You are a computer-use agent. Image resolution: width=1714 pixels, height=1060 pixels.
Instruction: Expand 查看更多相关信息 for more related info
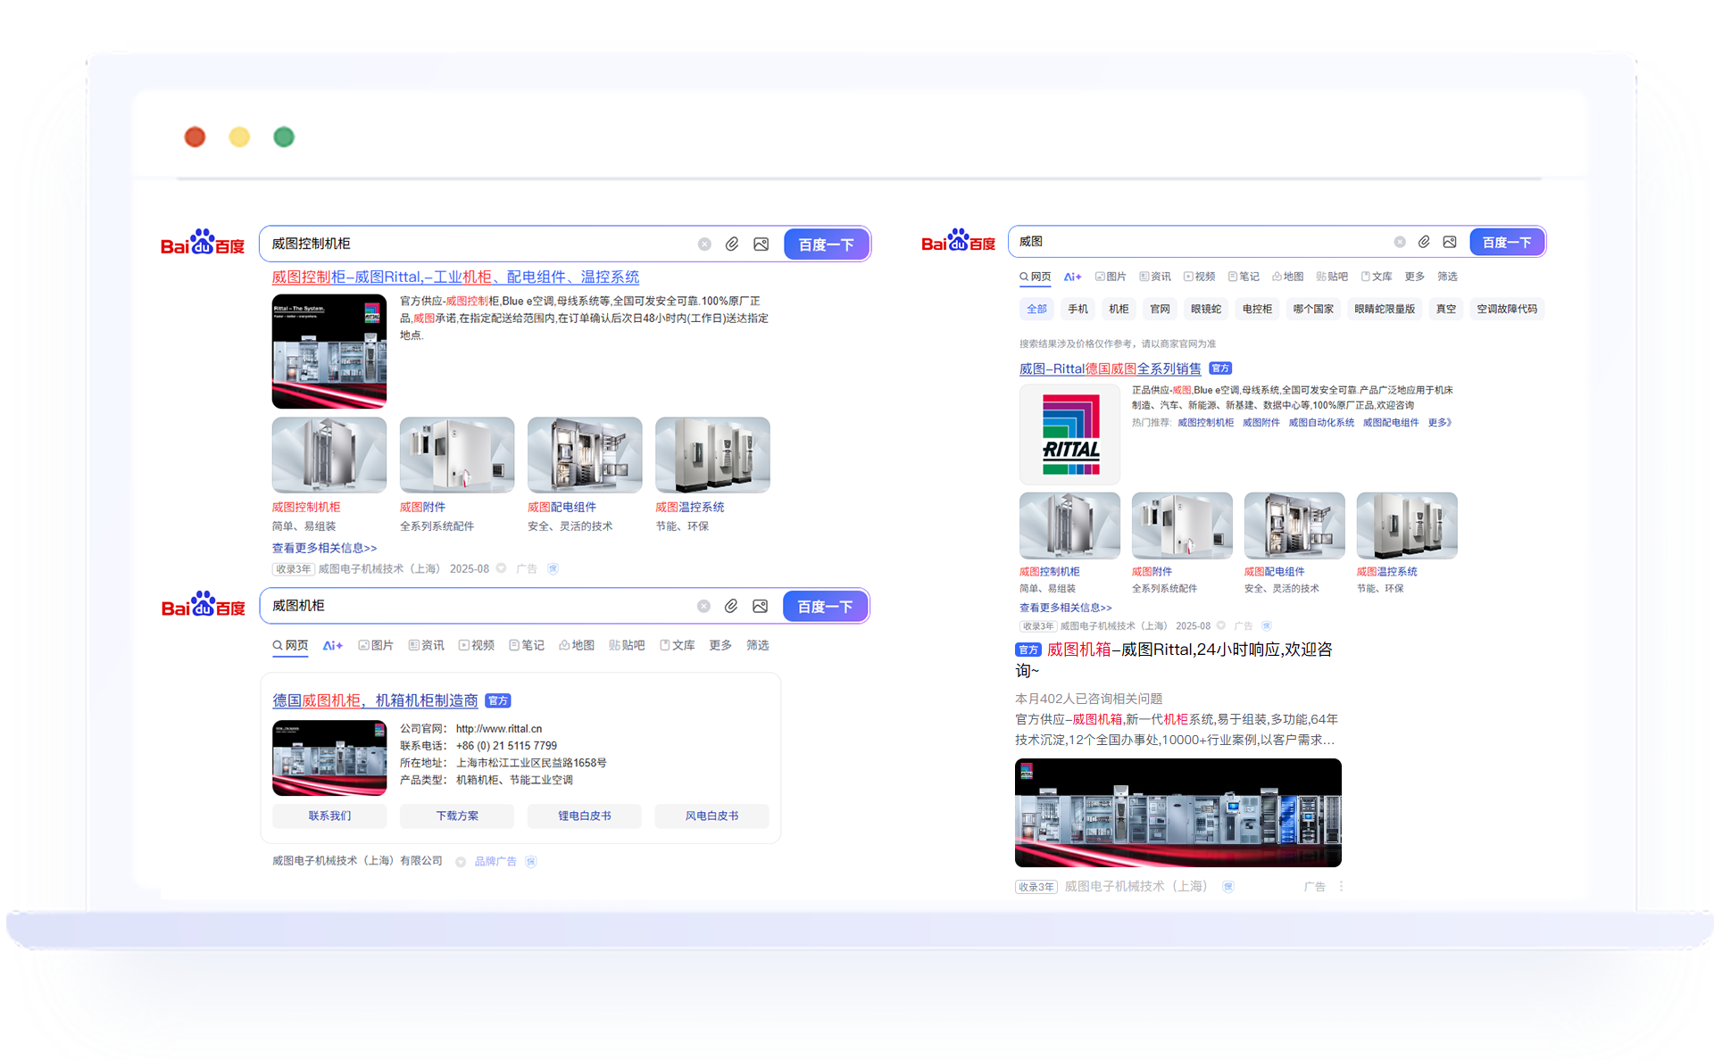tap(324, 548)
